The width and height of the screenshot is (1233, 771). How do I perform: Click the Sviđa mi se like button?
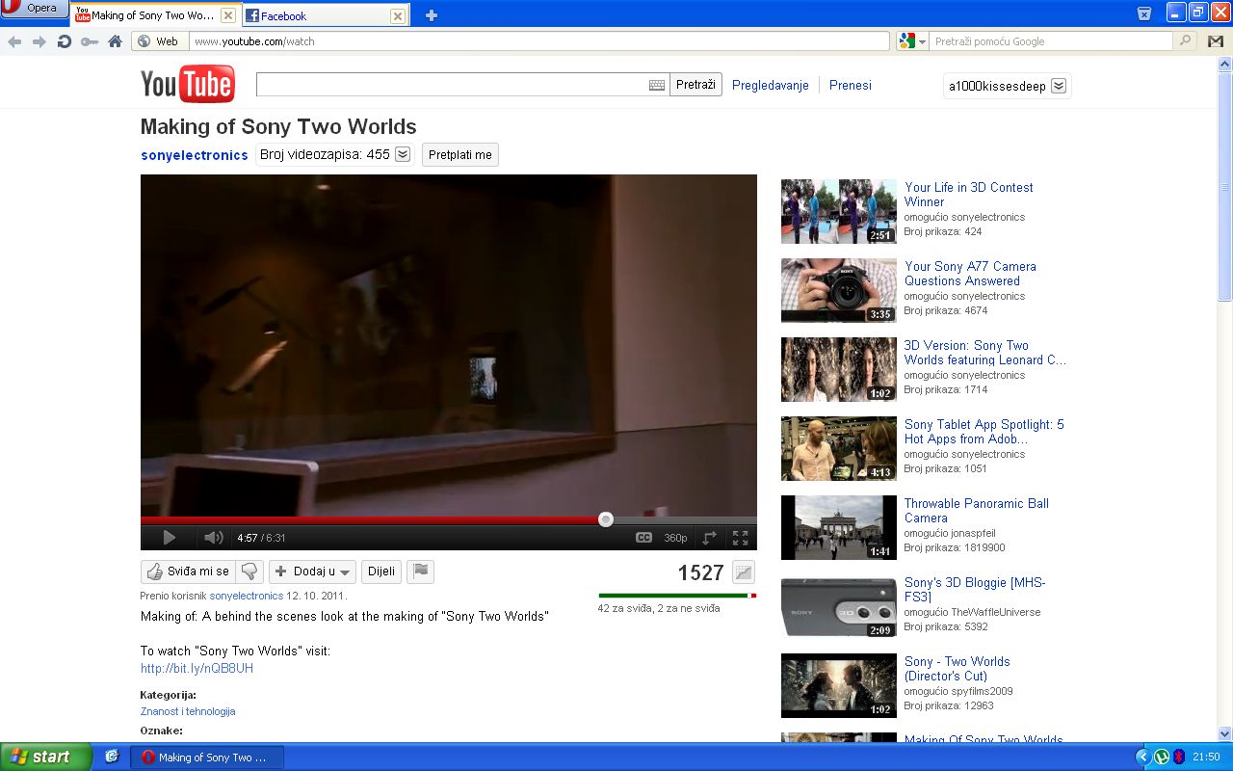click(189, 572)
